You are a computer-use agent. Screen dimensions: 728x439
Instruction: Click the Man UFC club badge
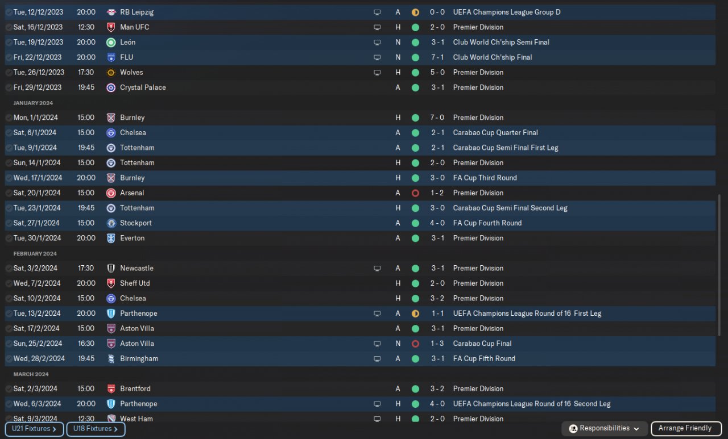tap(111, 27)
